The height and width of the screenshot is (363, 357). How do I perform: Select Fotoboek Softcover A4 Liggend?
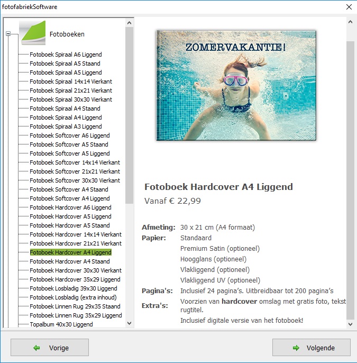pyautogui.click(x=69, y=198)
